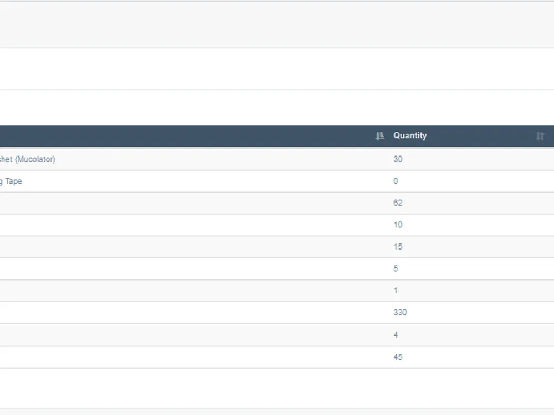
Task: Click the item name ending in Tape
Action: 11,181
